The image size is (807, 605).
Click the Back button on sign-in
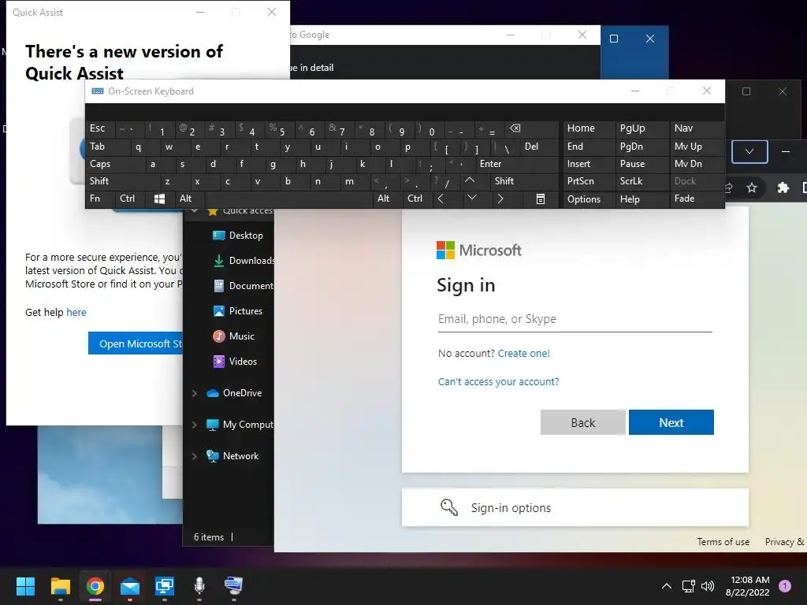pos(583,422)
